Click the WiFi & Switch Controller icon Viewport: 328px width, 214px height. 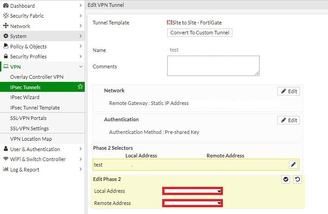(6, 159)
